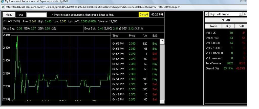This screenshot has height=109, width=259.
Task: Click the Internet Explorer icon in title bar
Action: 2,1
